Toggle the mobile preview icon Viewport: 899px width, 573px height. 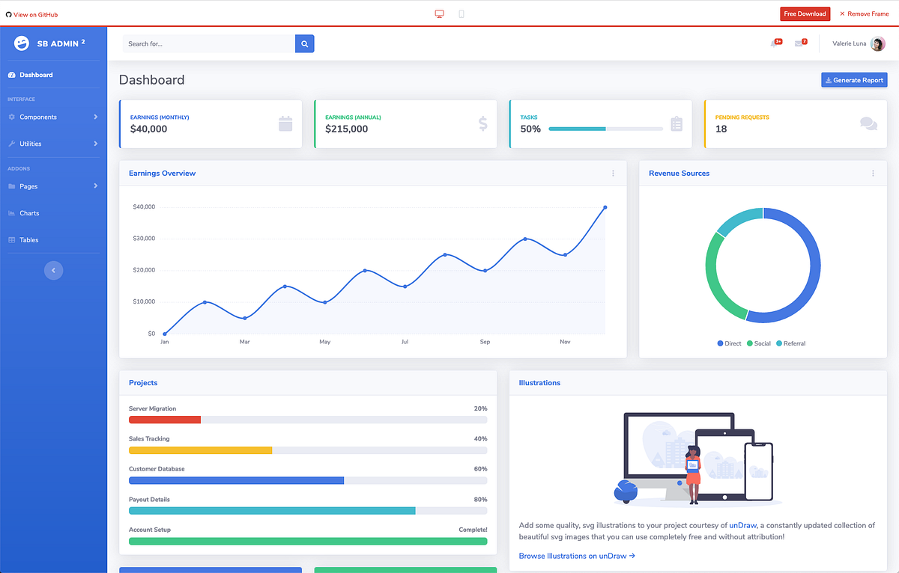461,13
